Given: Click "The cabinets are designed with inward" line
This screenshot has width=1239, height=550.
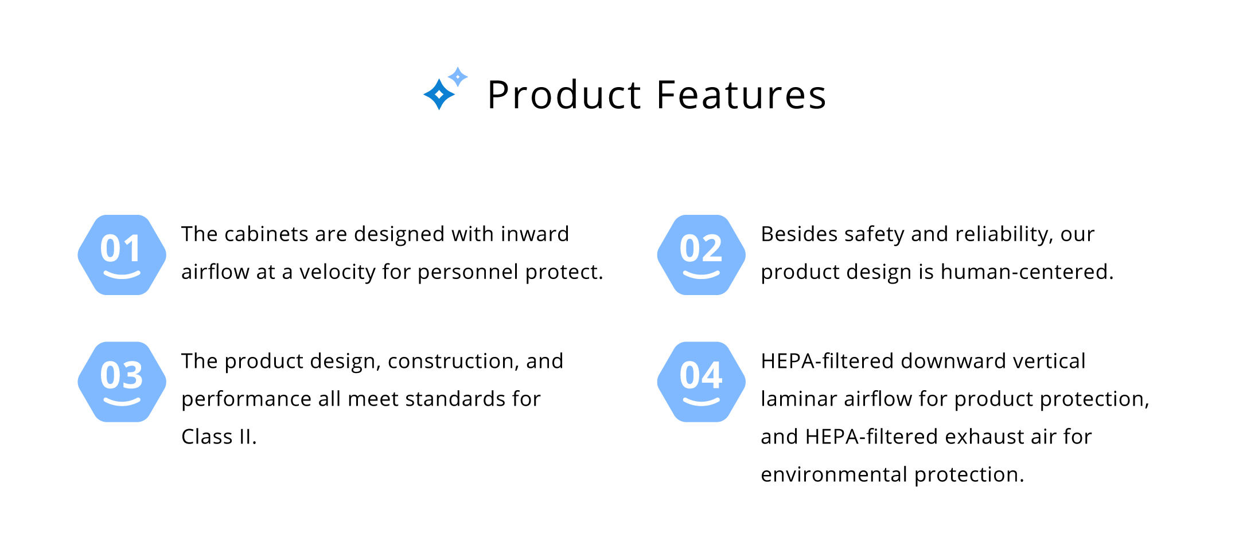Looking at the screenshot, I should [375, 234].
